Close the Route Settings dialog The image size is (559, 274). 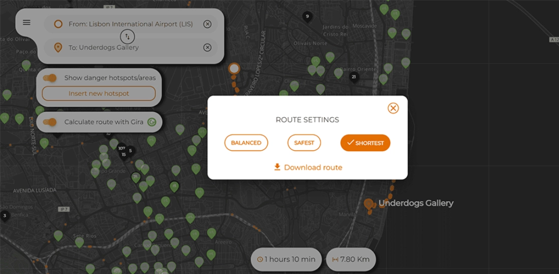point(393,108)
